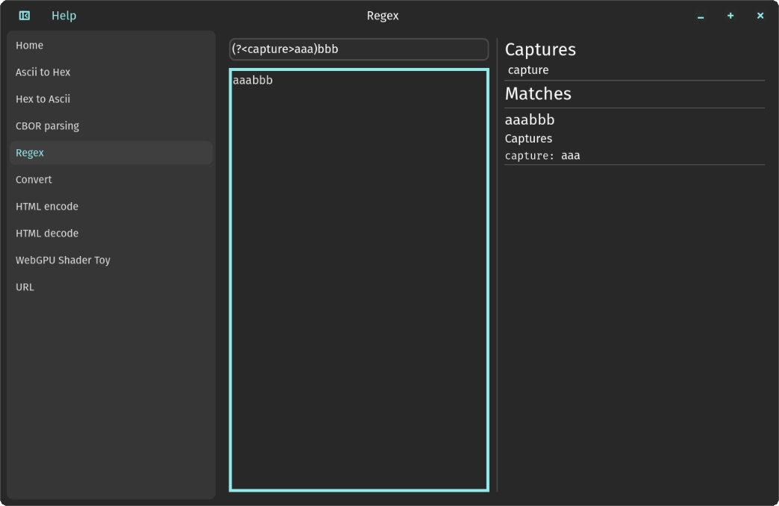Select the Regex sidebar item
This screenshot has height=506, width=779.
(x=111, y=152)
